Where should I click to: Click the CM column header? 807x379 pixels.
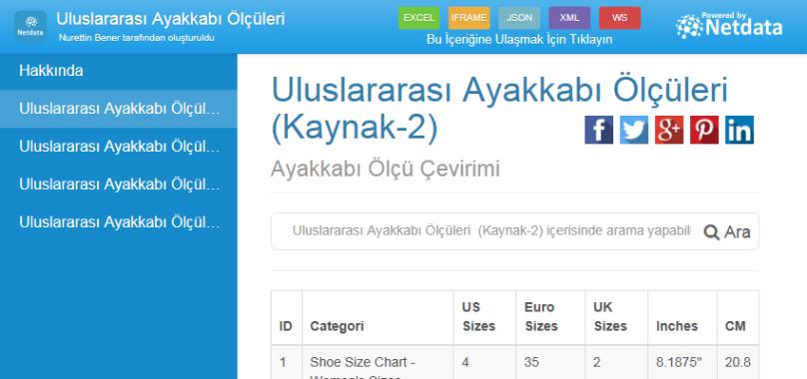tap(738, 317)
